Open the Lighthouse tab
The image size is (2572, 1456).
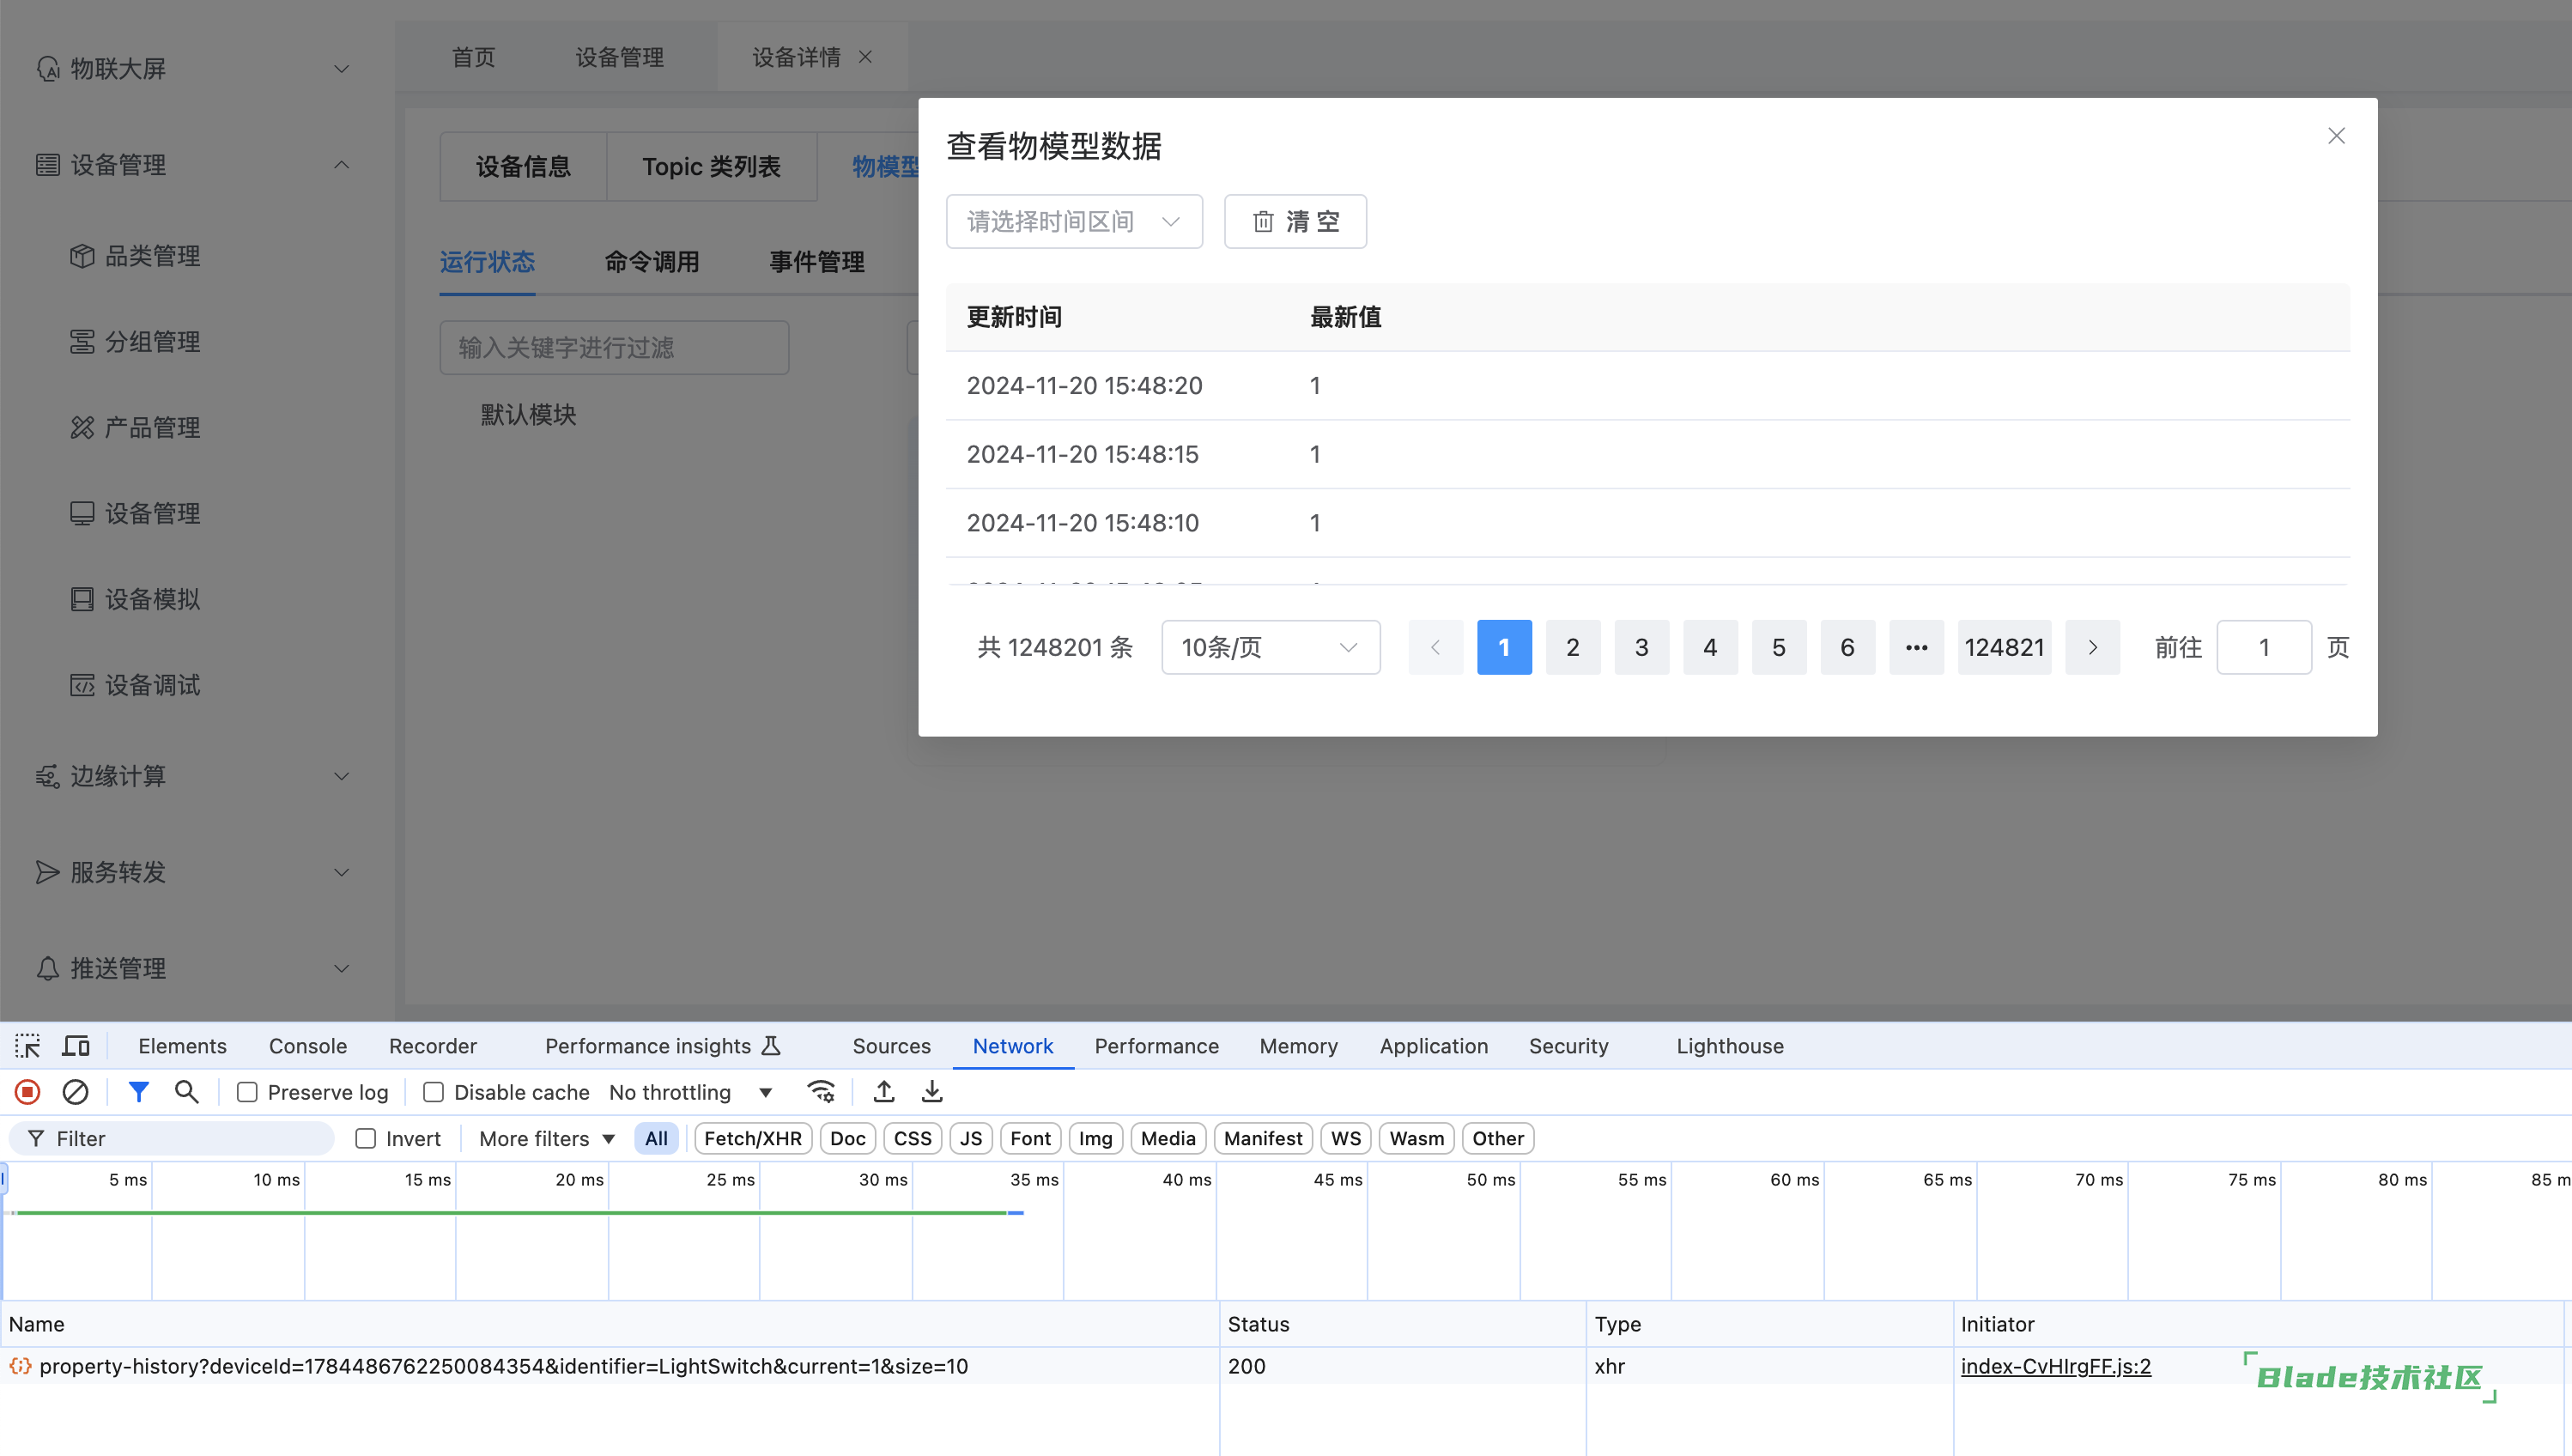click(1729, 1046)
